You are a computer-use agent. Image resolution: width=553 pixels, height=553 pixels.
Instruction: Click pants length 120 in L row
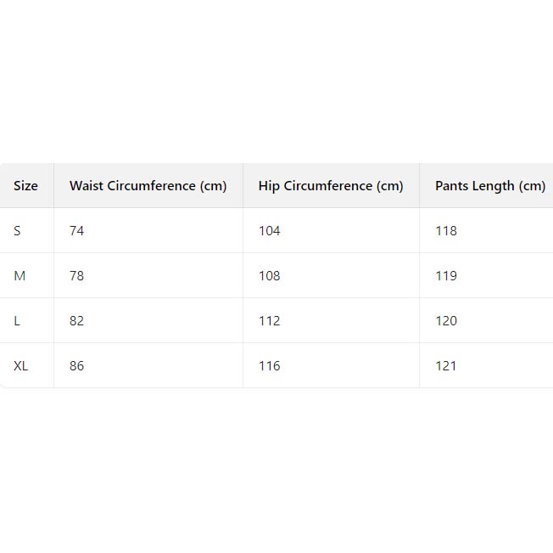click(x=446, y=321)
